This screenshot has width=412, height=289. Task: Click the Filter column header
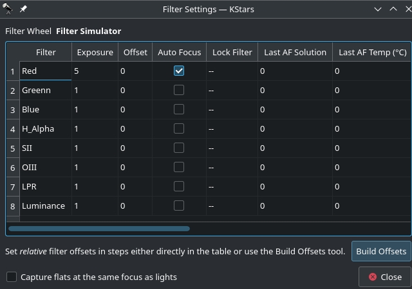pyautogui.click(x=46, y=52)
